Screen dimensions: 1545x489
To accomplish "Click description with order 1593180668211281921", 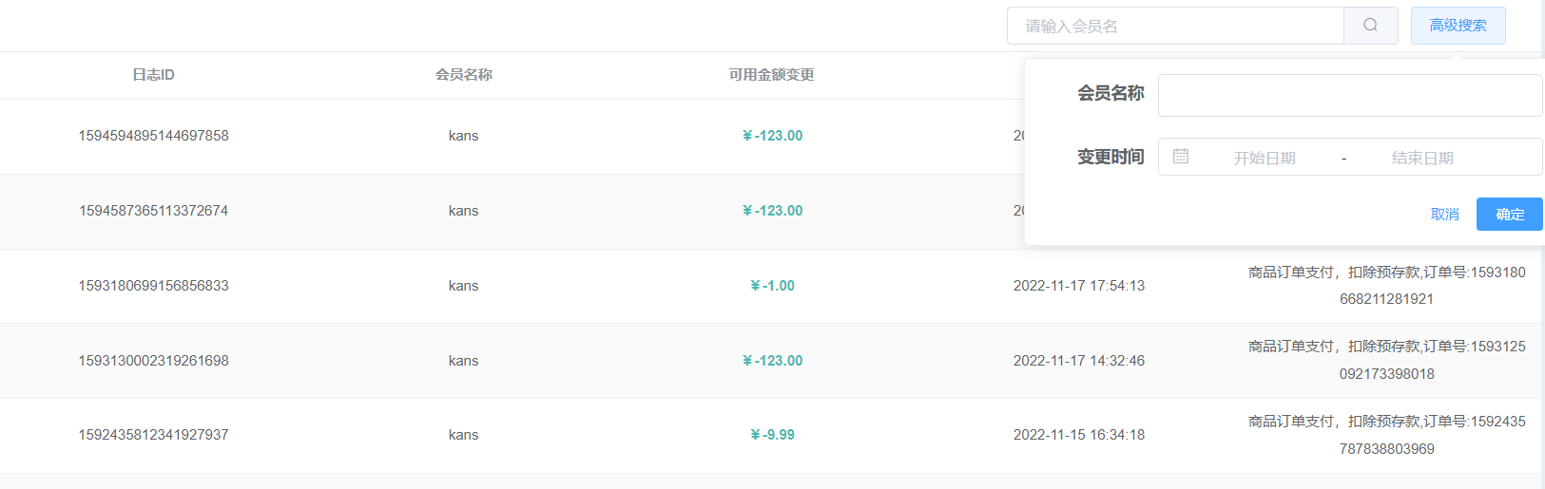I will [x=1386, y=286].
